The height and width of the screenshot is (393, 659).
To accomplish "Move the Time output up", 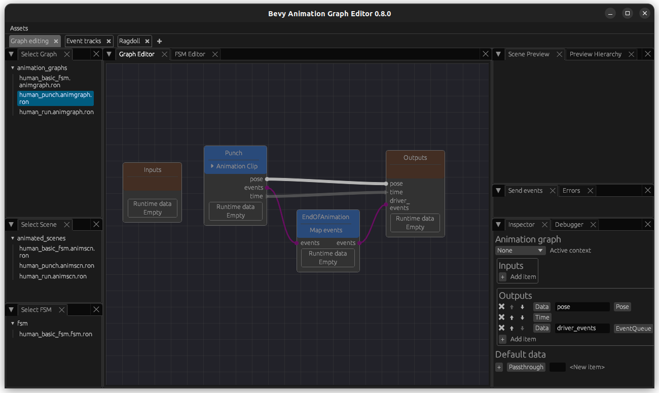I will pos(511,317).
